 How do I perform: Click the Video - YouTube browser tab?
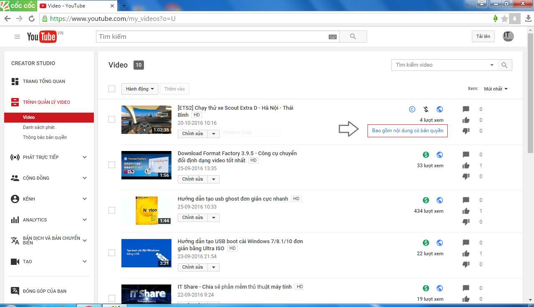click(x=76, y=6)
